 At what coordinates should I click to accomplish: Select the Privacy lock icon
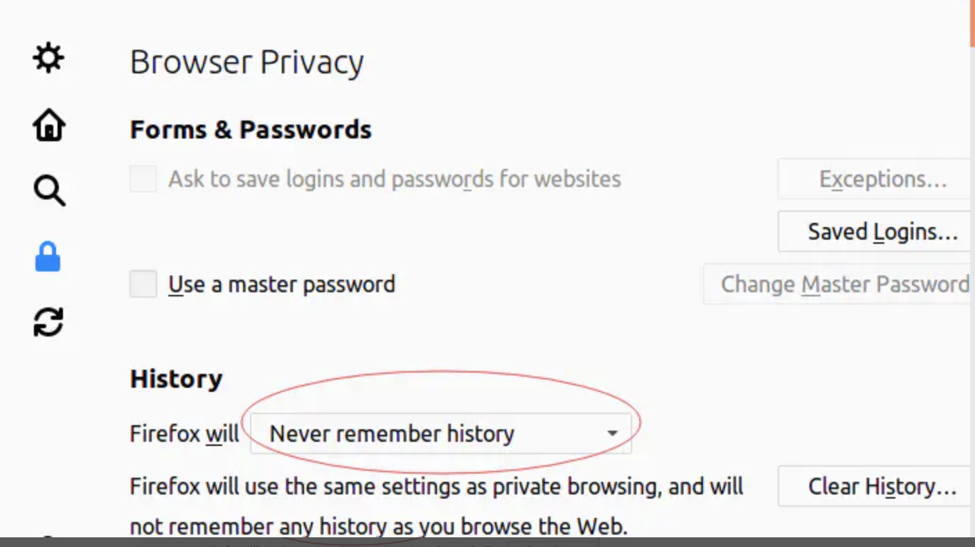click(x=48, y=257)
